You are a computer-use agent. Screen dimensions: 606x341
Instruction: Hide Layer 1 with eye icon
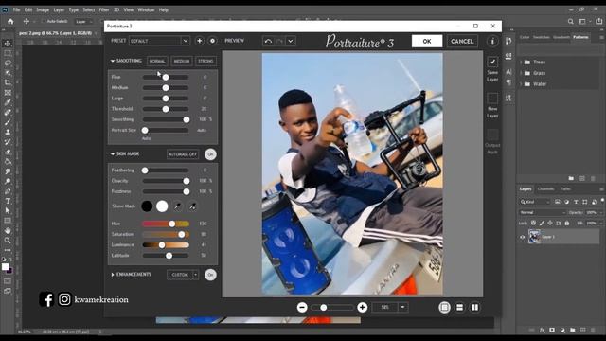522,237
